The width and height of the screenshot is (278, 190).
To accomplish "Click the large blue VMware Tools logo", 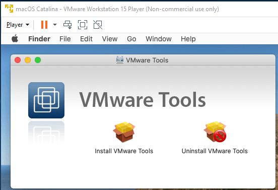I will click(46, 100).
